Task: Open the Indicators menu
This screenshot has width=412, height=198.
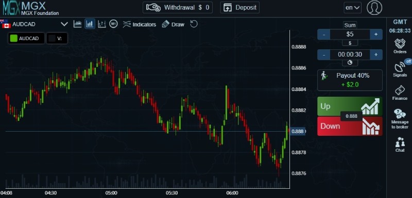Action: [x=140, y=24]
